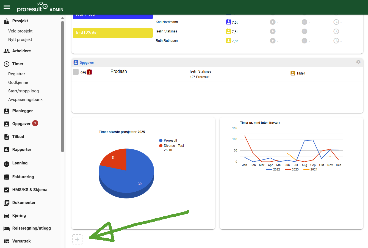Screen dimensions: 368x248
Task: Pause timer for Iselin Stafsnes
Action: point(305,32)
